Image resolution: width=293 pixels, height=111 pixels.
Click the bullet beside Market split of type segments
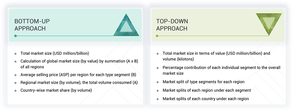(x=158, y=82)
